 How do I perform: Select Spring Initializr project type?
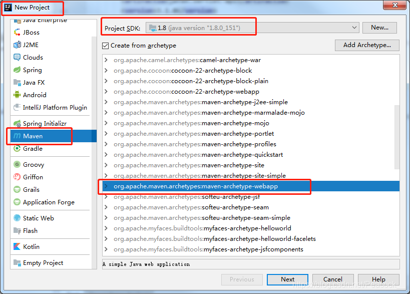[x=51, y=123]
